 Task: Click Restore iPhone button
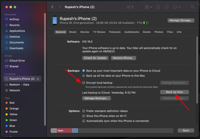click(x=123, y=58)
